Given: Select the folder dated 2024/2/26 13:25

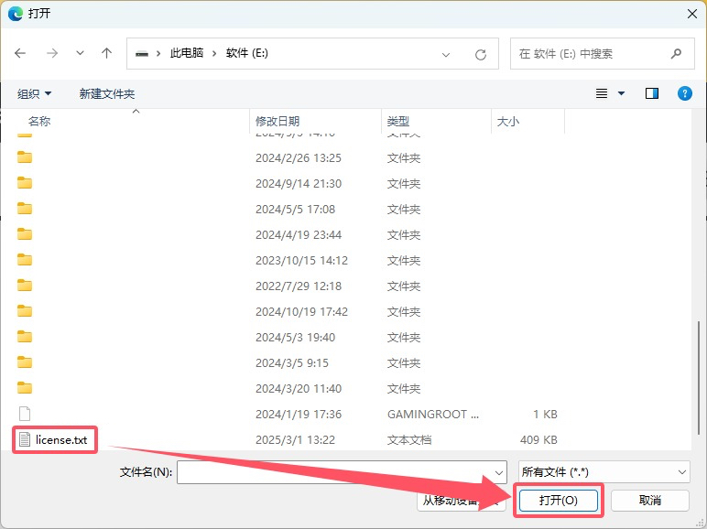Looking at the screenshot, I should pyautogui.click(x=26, y=157).
